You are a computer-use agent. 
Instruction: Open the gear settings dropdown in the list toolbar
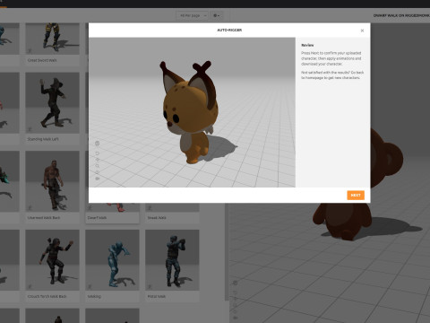pos(217,15)
